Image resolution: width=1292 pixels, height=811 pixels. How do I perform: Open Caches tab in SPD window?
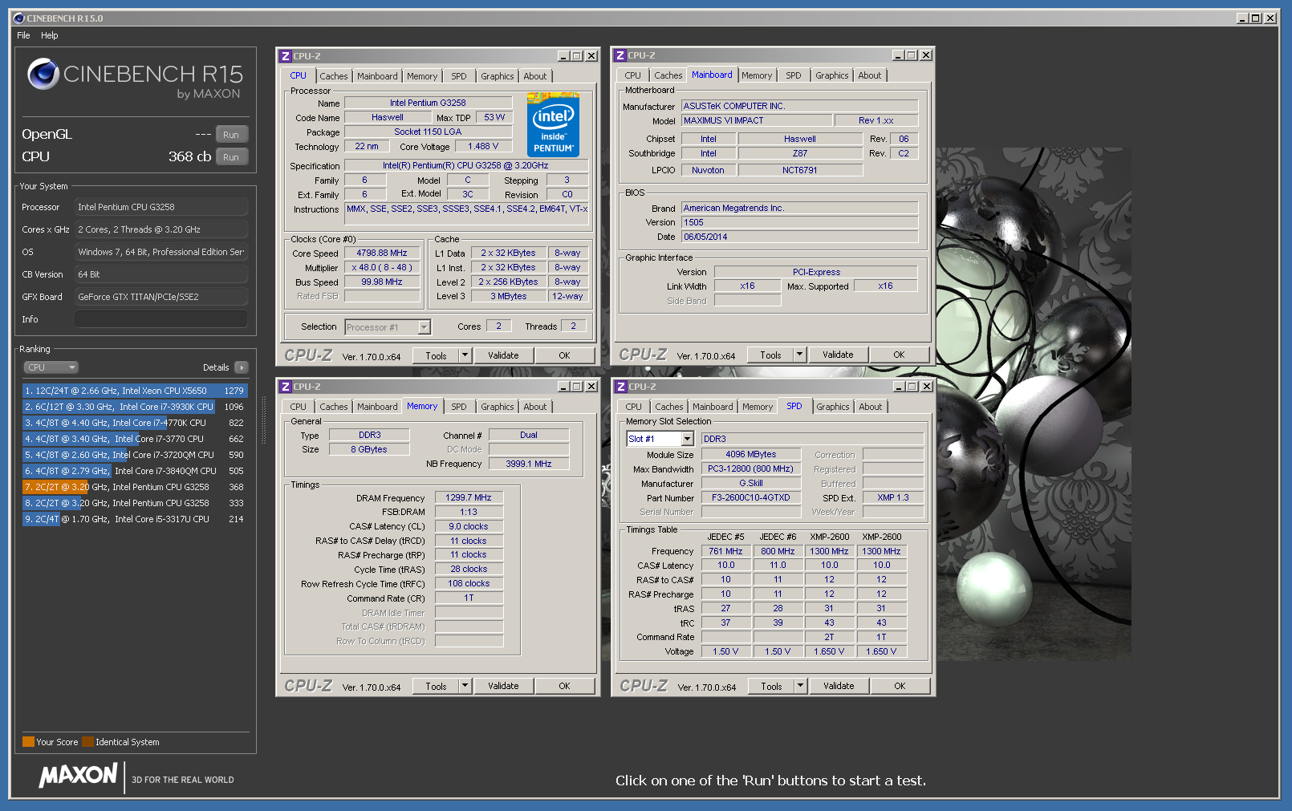point(669,407)
